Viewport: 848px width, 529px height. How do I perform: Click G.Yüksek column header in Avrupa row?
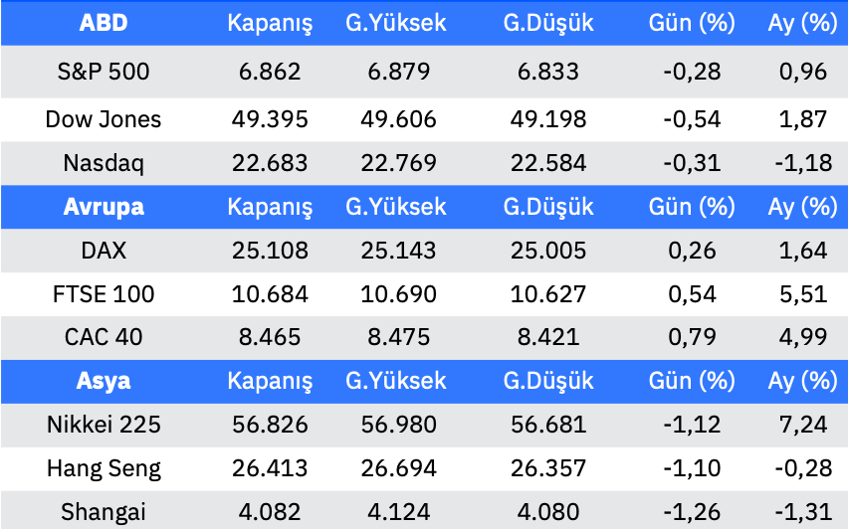click(396, 207)
